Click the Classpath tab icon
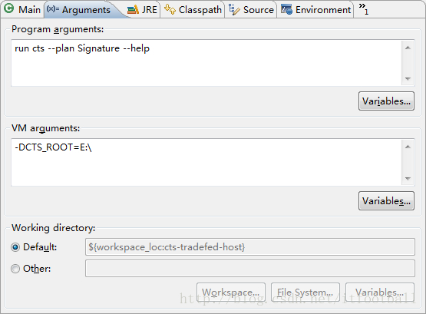The width and height of the screenshot is (426, 314). (x=170, y=9)
